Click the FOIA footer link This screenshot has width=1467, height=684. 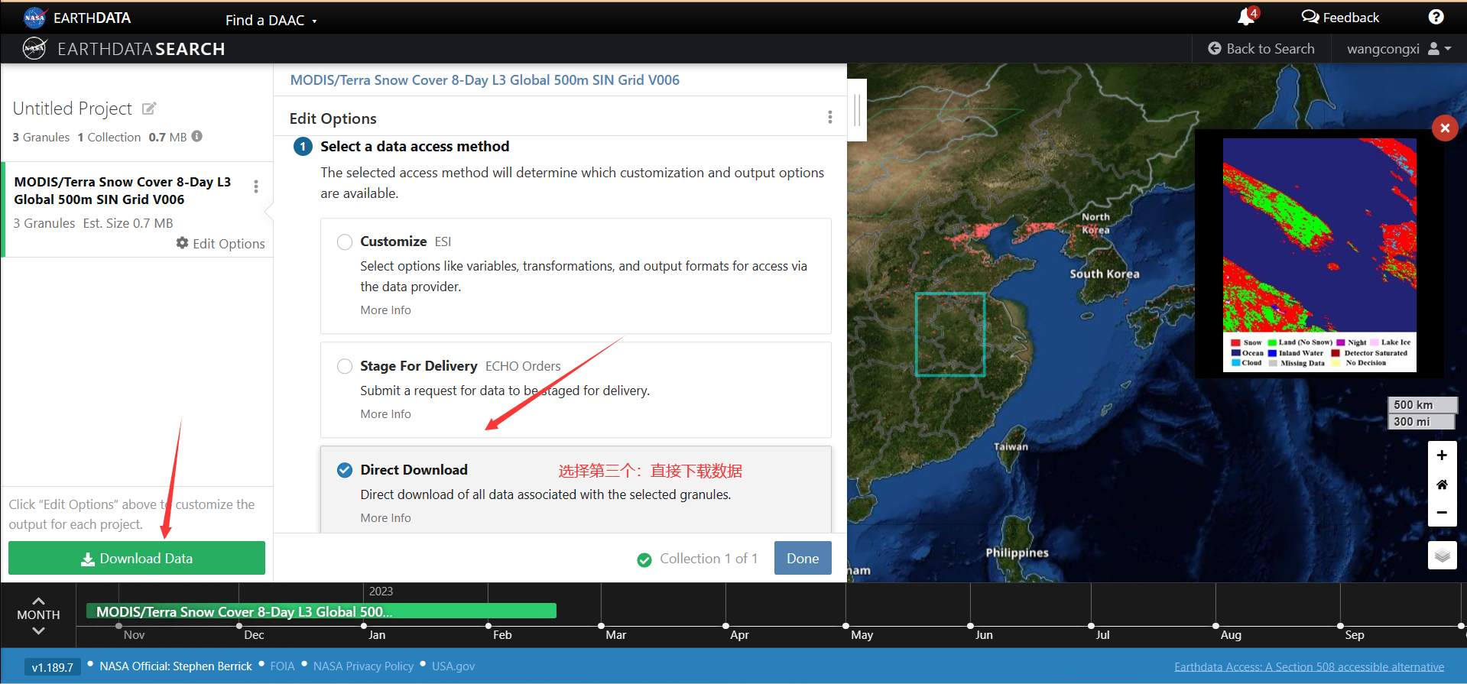[282, 666]
